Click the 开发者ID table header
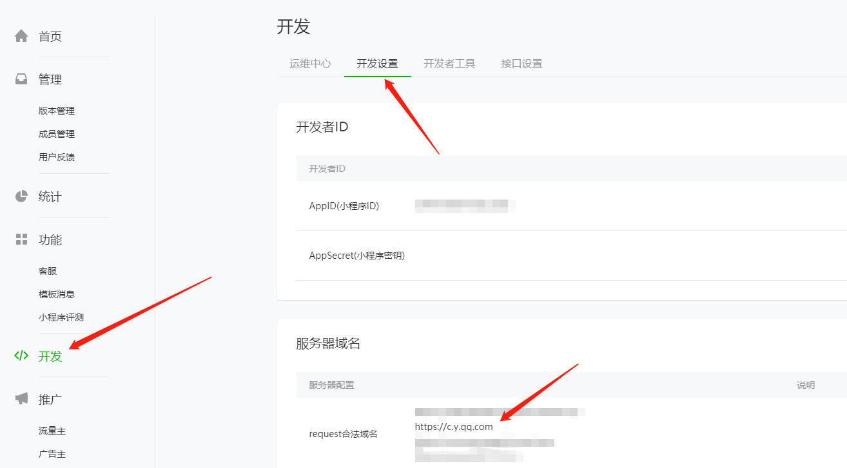The image size is (847, 468). point(327,169)
